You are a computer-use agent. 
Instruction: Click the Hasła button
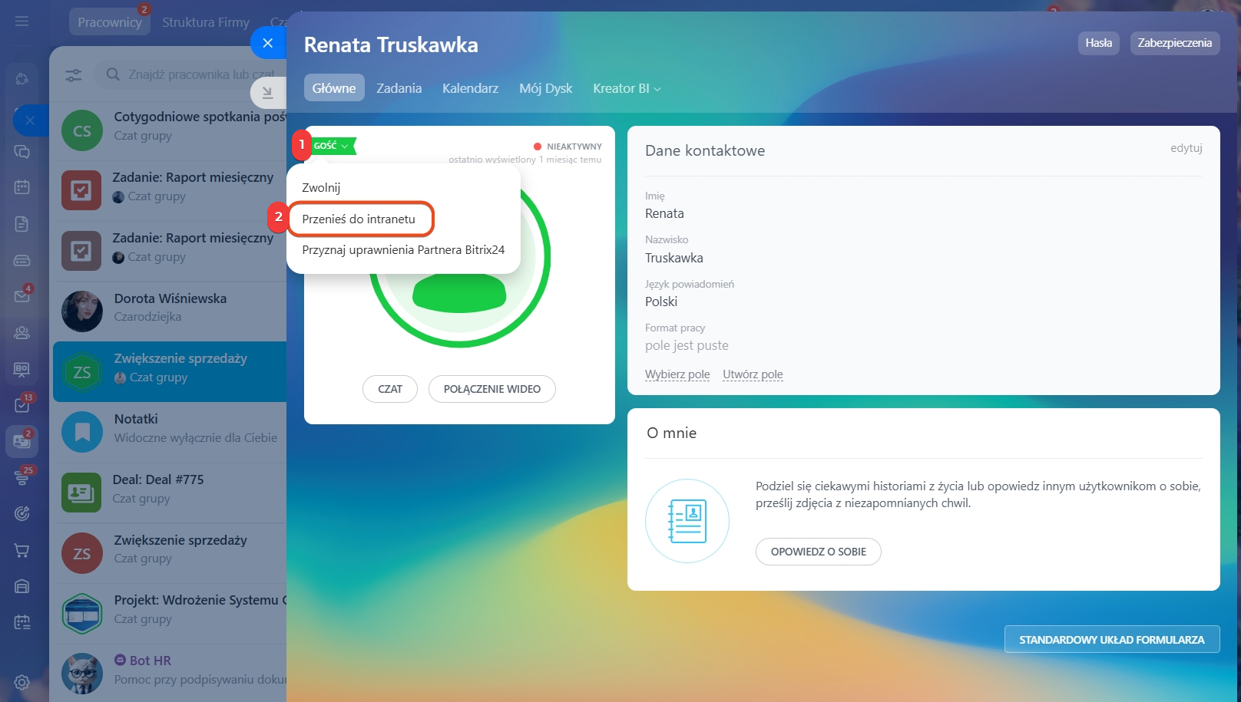click(1099, 43)
